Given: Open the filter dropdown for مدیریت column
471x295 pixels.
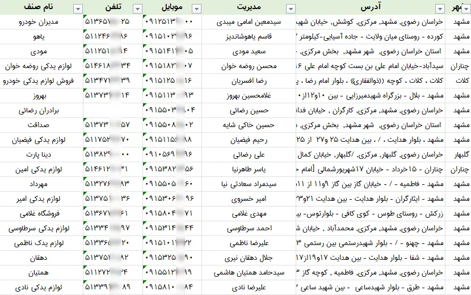Looking at the screenshot, I should (291, 9).
